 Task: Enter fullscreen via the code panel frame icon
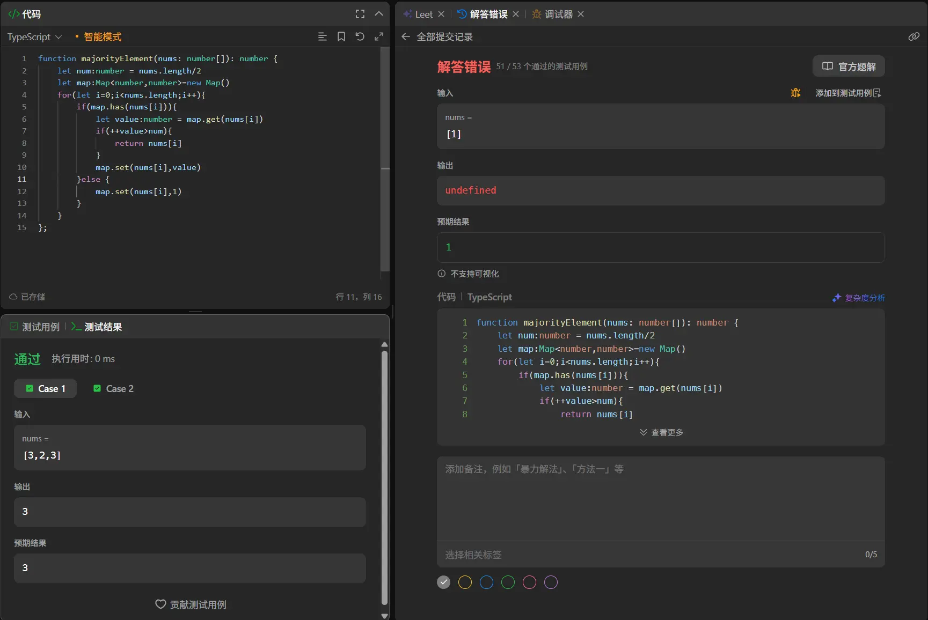pyautogui.click(x=360, y=14)
